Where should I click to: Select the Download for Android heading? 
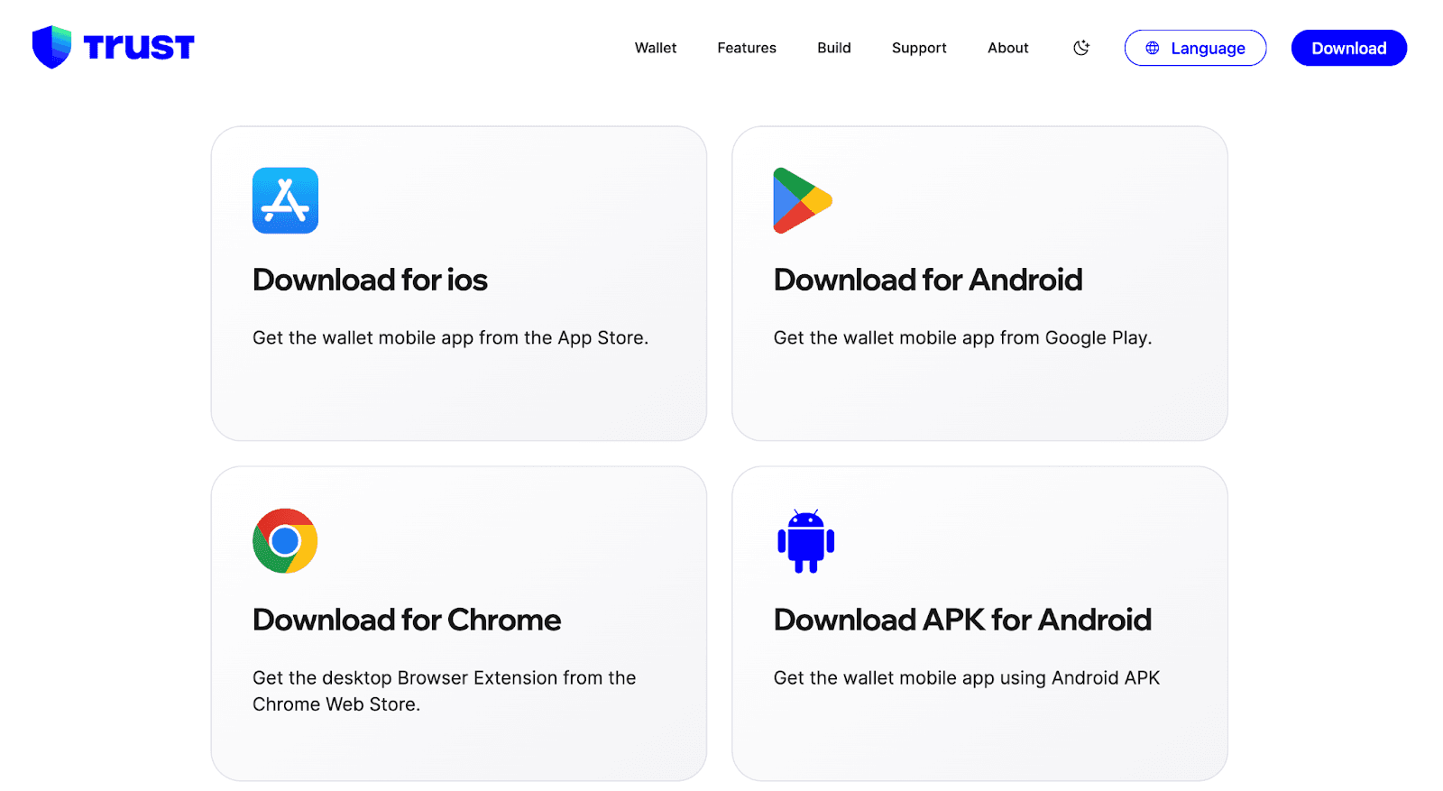pos(928,280)
